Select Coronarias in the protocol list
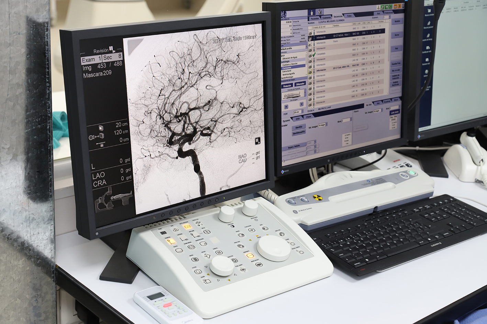The height and width of the screenshot is (324, 487). pos(287,68)
